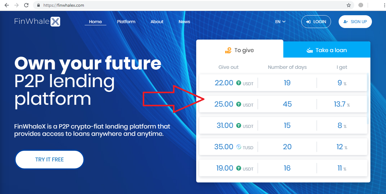
Task: Reload the page with refresh icon
Action: (x=26, y=5)
